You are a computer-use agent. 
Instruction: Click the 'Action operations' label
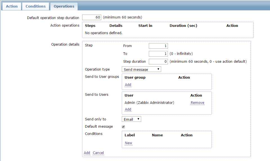pyautogui.click(x=65, y=25)
